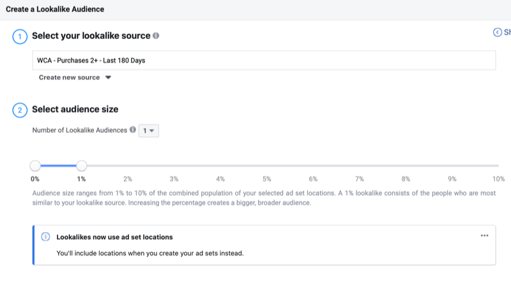The image size is (511, 282).
Task: Open the three-dot menu on the notice
Action: coord(484,236)
